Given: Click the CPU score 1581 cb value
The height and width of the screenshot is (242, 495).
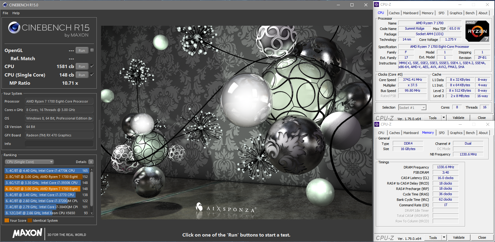Looking at the screenshot, I should 65,66.
